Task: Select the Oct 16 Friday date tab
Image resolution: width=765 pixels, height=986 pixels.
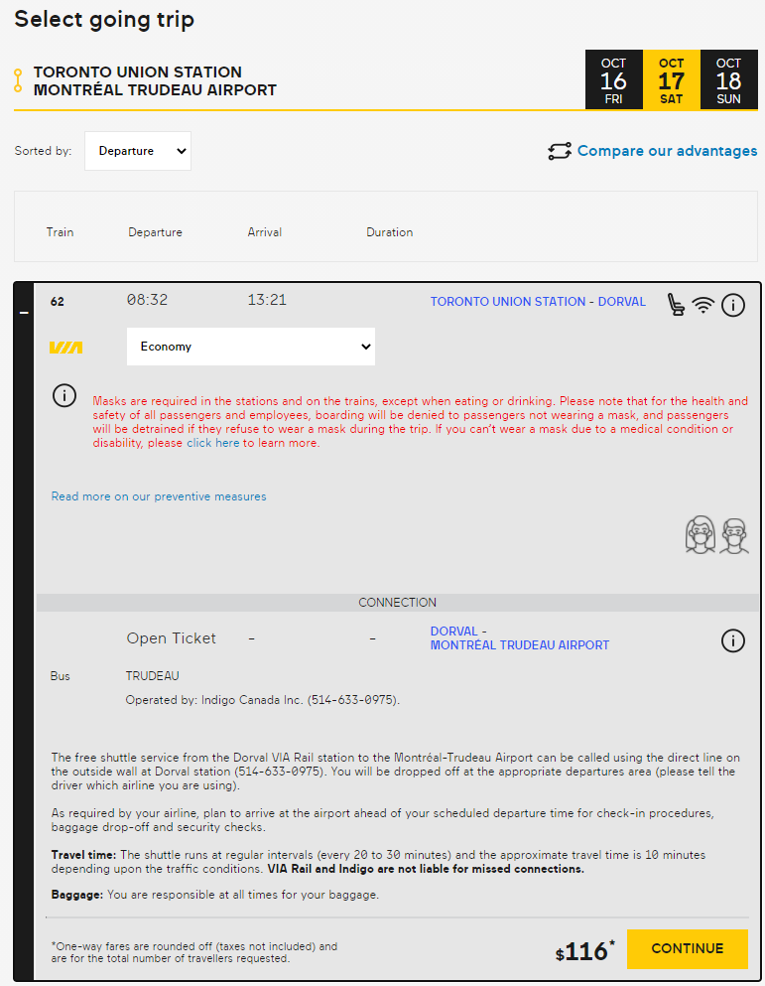Action: (x=613, y=79)
